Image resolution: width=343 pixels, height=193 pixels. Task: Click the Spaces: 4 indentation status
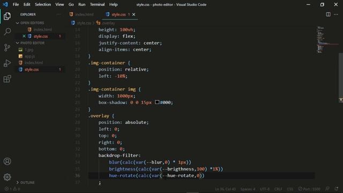(248, 189)
